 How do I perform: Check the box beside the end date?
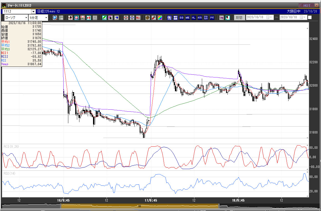(310, 17)
